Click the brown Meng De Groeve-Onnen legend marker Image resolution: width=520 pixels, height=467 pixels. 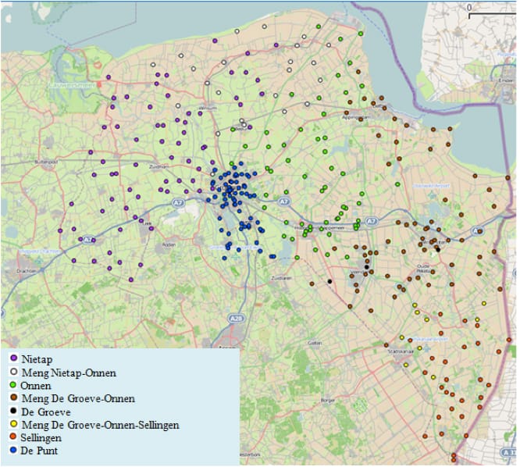click(14, 397)
